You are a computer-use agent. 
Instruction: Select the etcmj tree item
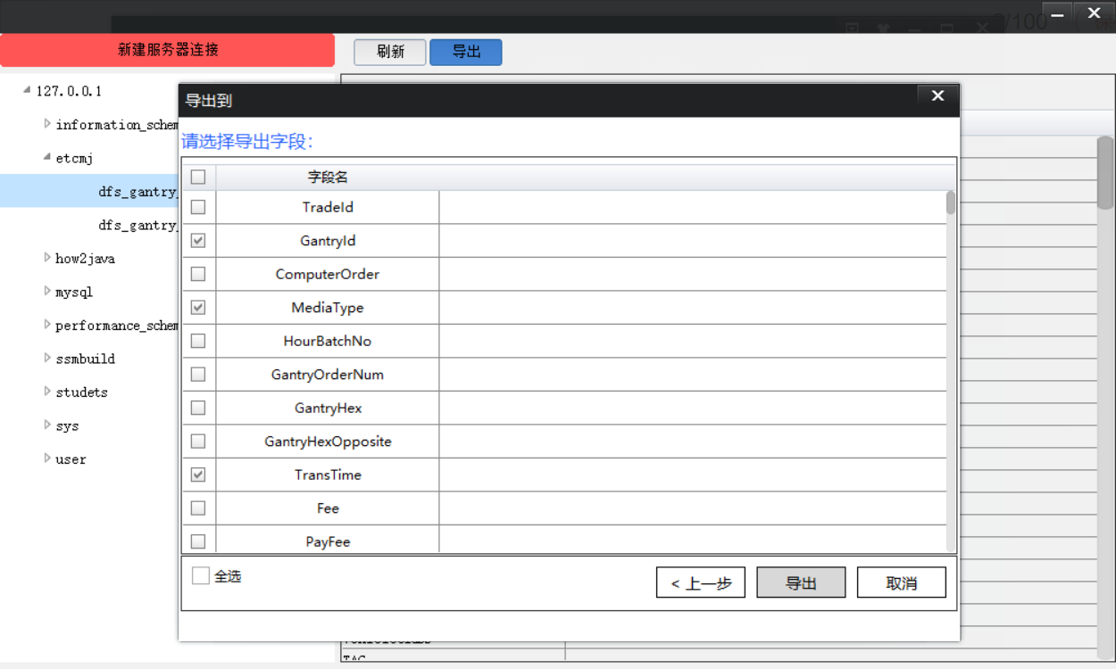click(74, 159)
